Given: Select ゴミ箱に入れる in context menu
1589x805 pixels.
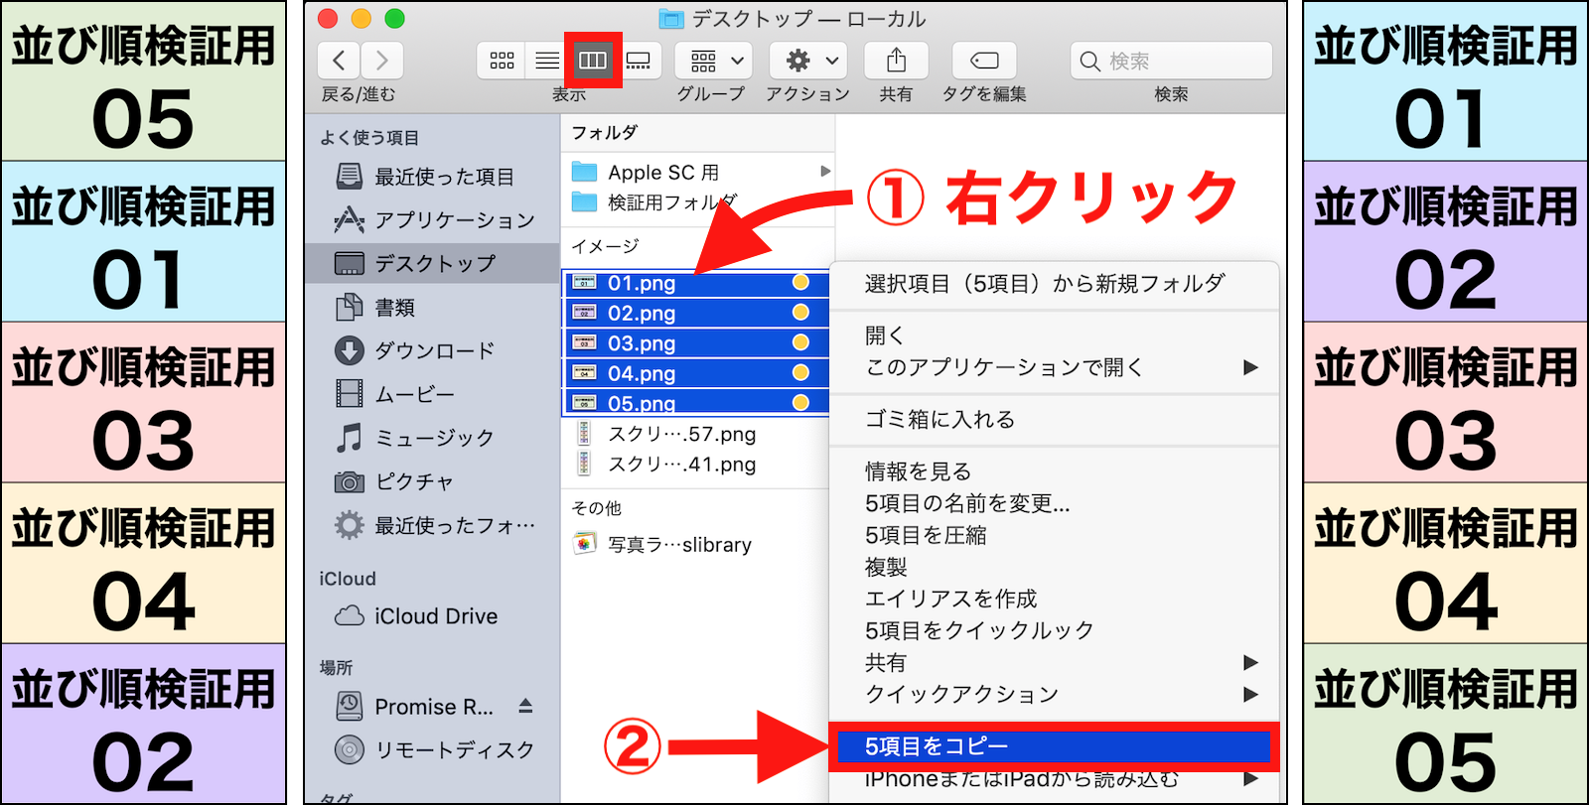Looking at the screenshot, I should point(939,419).
